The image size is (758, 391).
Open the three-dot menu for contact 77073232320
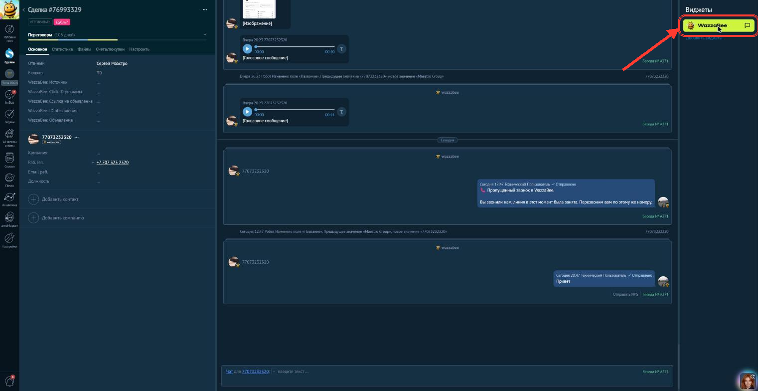tap(76, 137)
